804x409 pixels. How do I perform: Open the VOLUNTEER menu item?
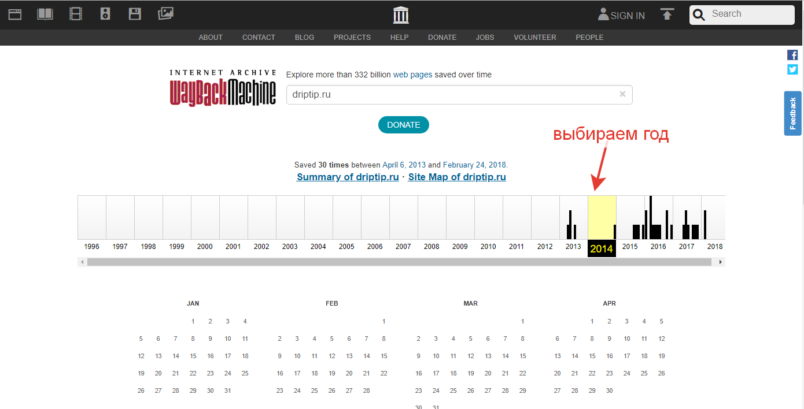pos(534,38)
